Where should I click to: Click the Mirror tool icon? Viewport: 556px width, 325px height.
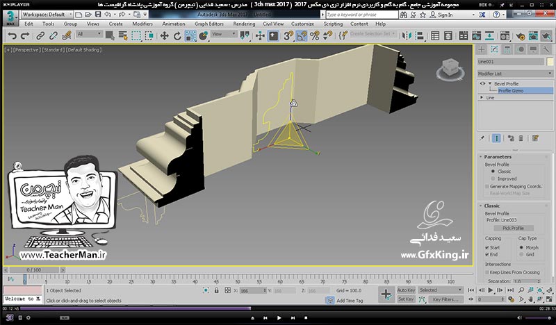407,36
